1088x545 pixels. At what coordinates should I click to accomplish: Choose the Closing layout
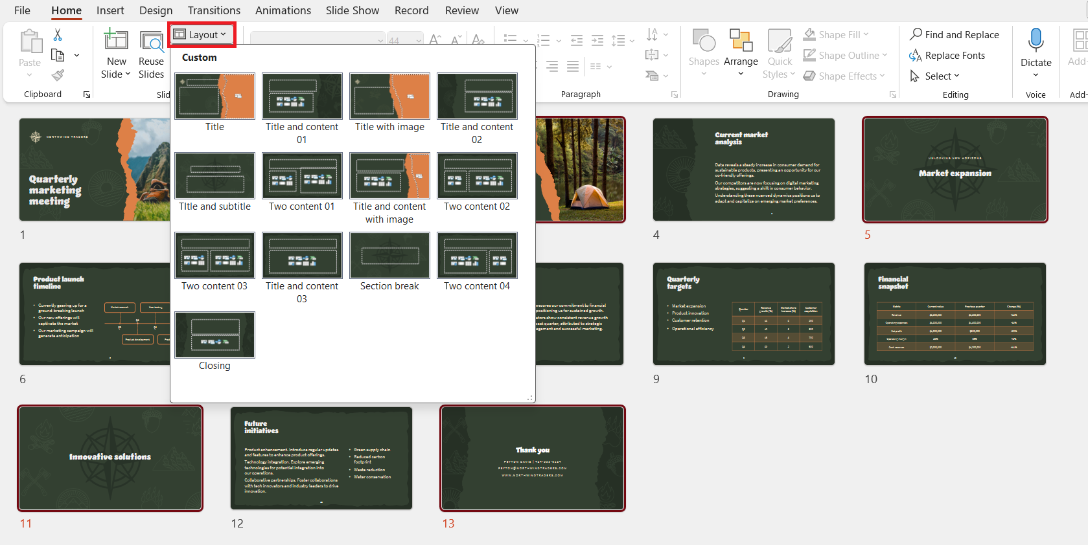(x=214, y=341)
